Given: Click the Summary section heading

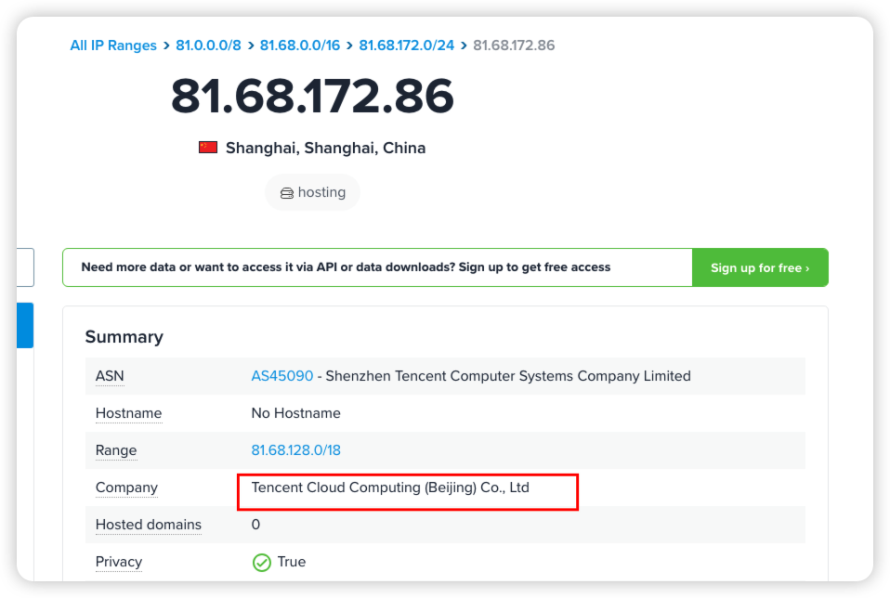Looking at the screenshot, I should pyautogui.click(x=124, y=337).
